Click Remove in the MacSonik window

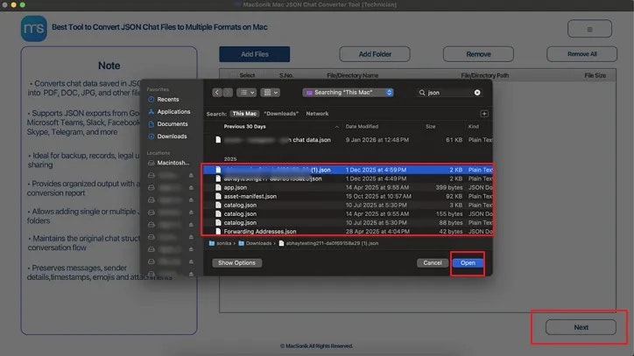coord(478,54)
